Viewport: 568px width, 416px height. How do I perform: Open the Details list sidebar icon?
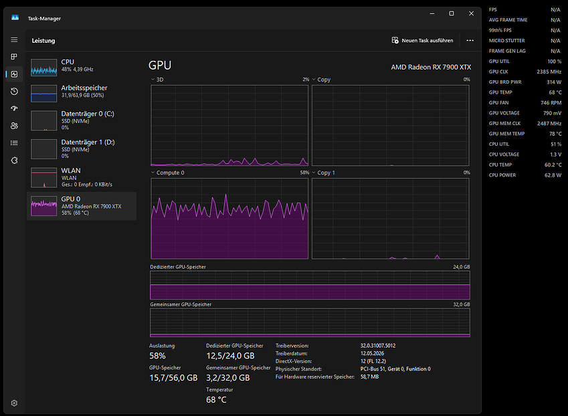[14, 143]
